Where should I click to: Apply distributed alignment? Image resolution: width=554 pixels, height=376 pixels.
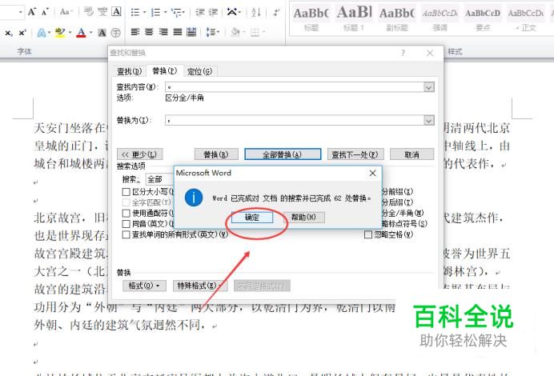191,32
